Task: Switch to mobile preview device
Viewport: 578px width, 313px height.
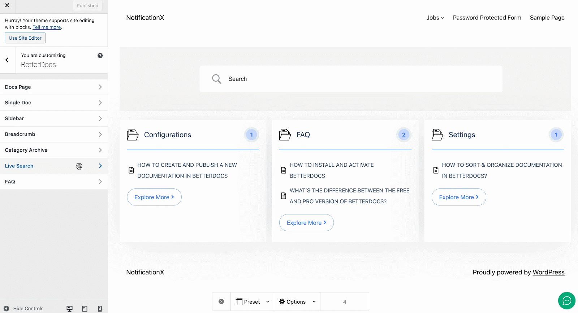Action: click(x=100, y=309)
